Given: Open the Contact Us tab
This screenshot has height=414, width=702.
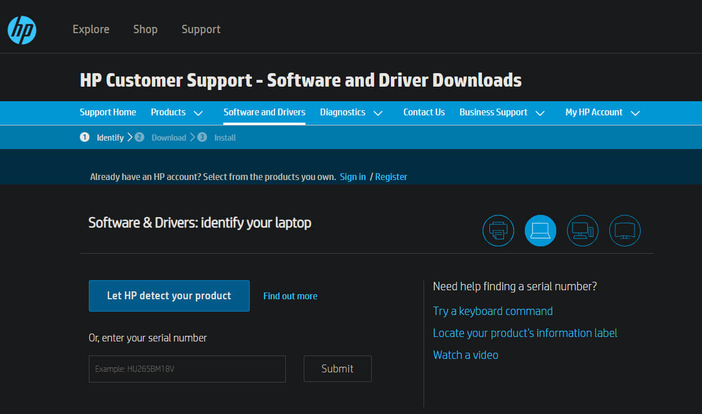Looking at the screenshot, I should [x=424, y=112].
